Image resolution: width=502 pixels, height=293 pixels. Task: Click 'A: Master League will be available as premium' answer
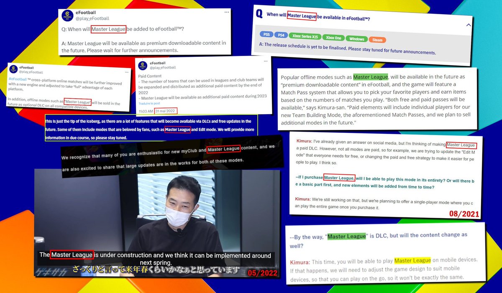pyautogui.click(x=144, y=46)
